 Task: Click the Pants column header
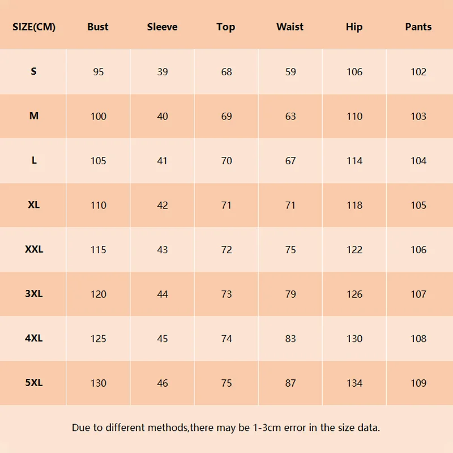pyautogui.click(x=418, y=27)
